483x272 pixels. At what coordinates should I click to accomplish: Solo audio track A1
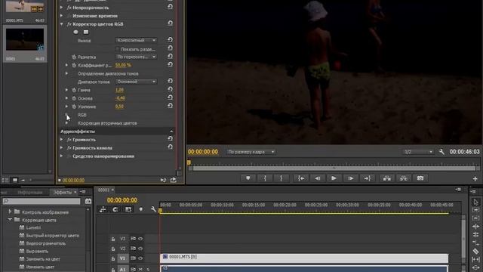coord(148,269)
